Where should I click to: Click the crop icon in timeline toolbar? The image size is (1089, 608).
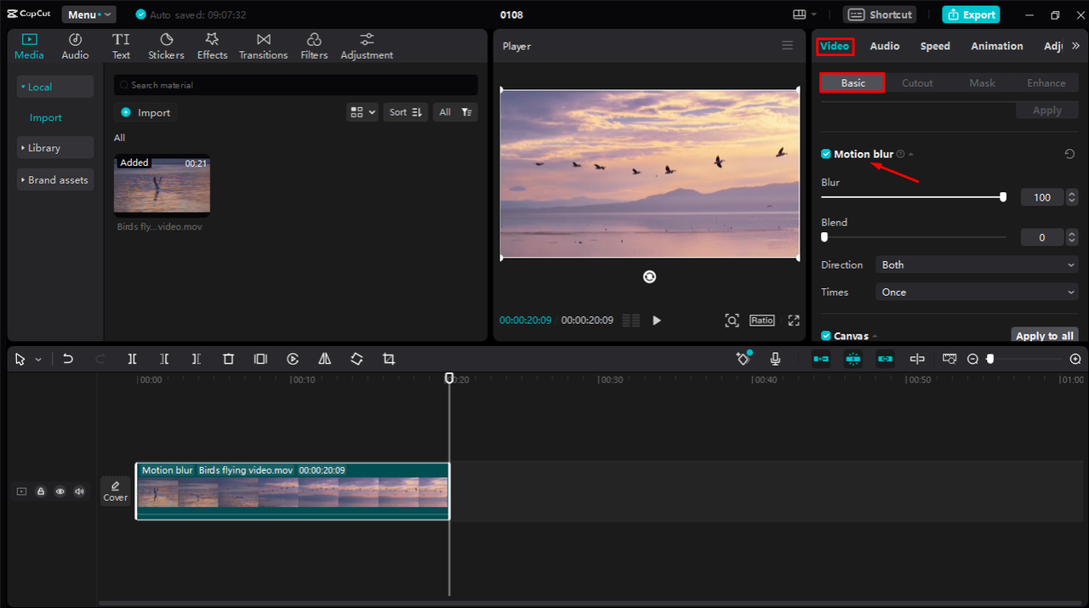pyautogui.click(x=389, y=360)
